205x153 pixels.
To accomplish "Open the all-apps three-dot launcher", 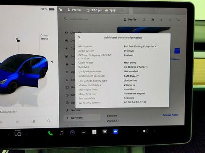I will (x=83, y=132).
